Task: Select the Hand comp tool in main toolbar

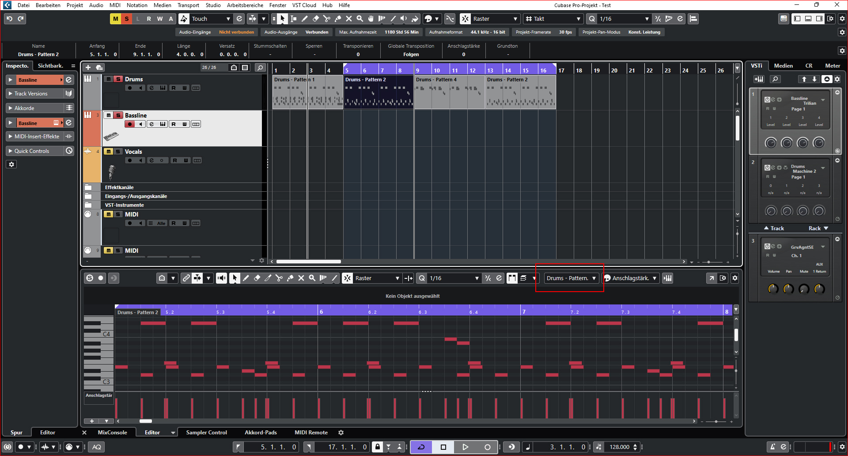Action: coord(371,19)
